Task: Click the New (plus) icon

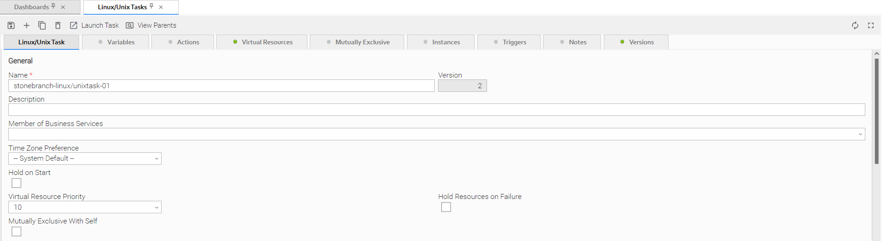Action: (x=26, y=25)
